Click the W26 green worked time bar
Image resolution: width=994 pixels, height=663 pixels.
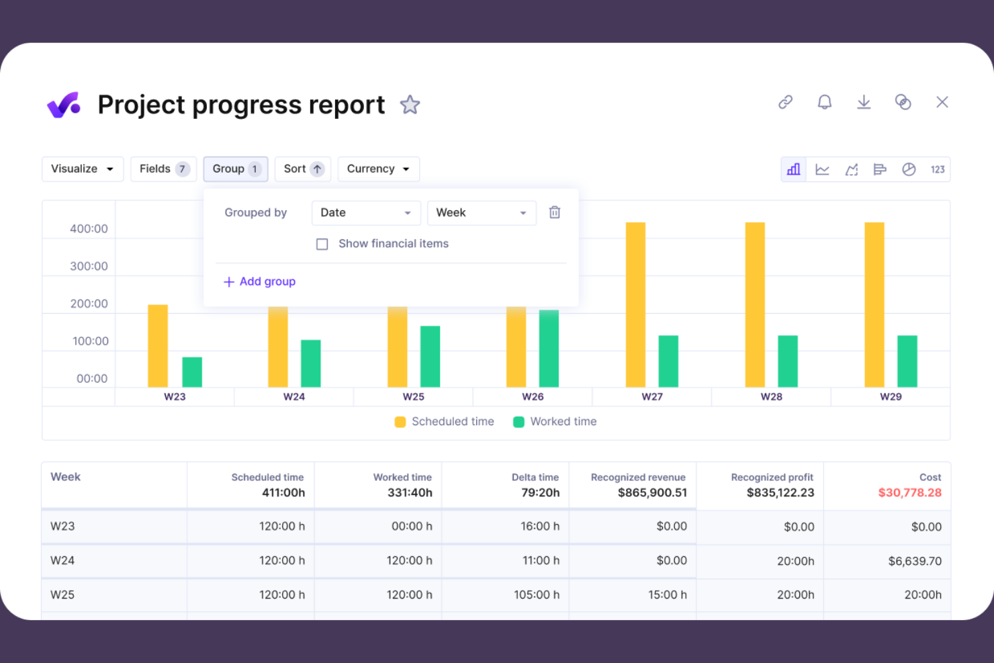[x=549, y=349]
